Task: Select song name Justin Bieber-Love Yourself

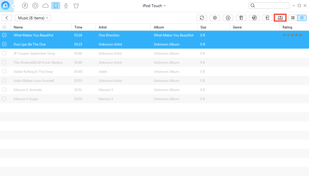Action: (34, 81)
